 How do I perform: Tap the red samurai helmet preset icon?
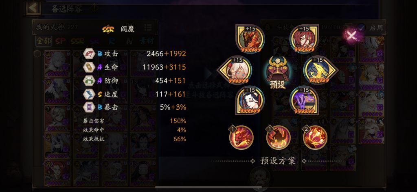(x=278, y=69)
